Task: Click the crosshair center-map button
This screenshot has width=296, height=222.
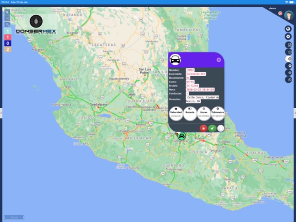Action: [x=289, y=73]
